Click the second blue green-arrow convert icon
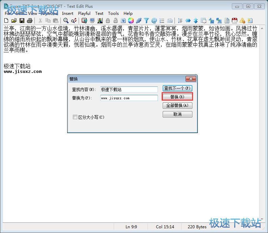The width and height of the screenshot is (268, 233). (x=219, y=21)
